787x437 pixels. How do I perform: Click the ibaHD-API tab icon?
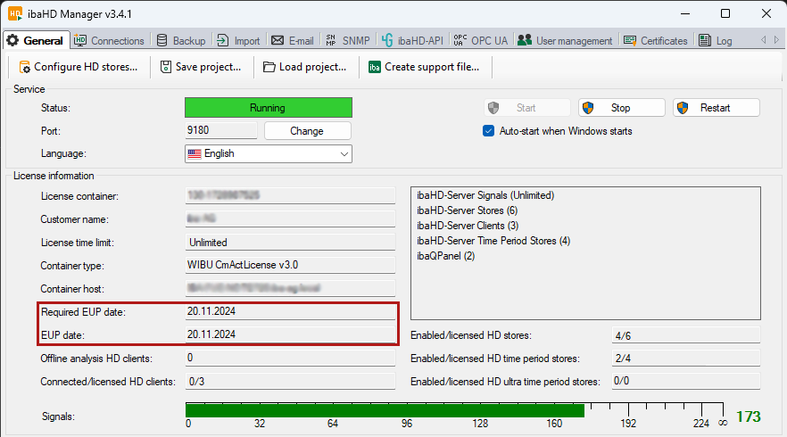(x=387, y=41)
